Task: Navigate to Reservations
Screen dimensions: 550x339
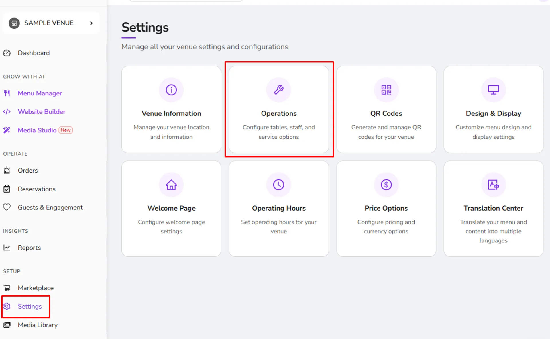Action: (x=37, y=189)
